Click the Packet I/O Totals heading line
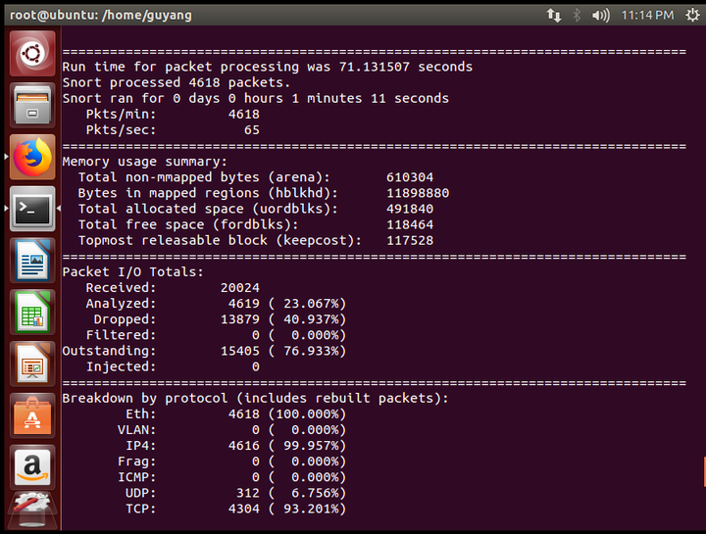The height and width of the screenshot is (534, 706). click(132, 272)
